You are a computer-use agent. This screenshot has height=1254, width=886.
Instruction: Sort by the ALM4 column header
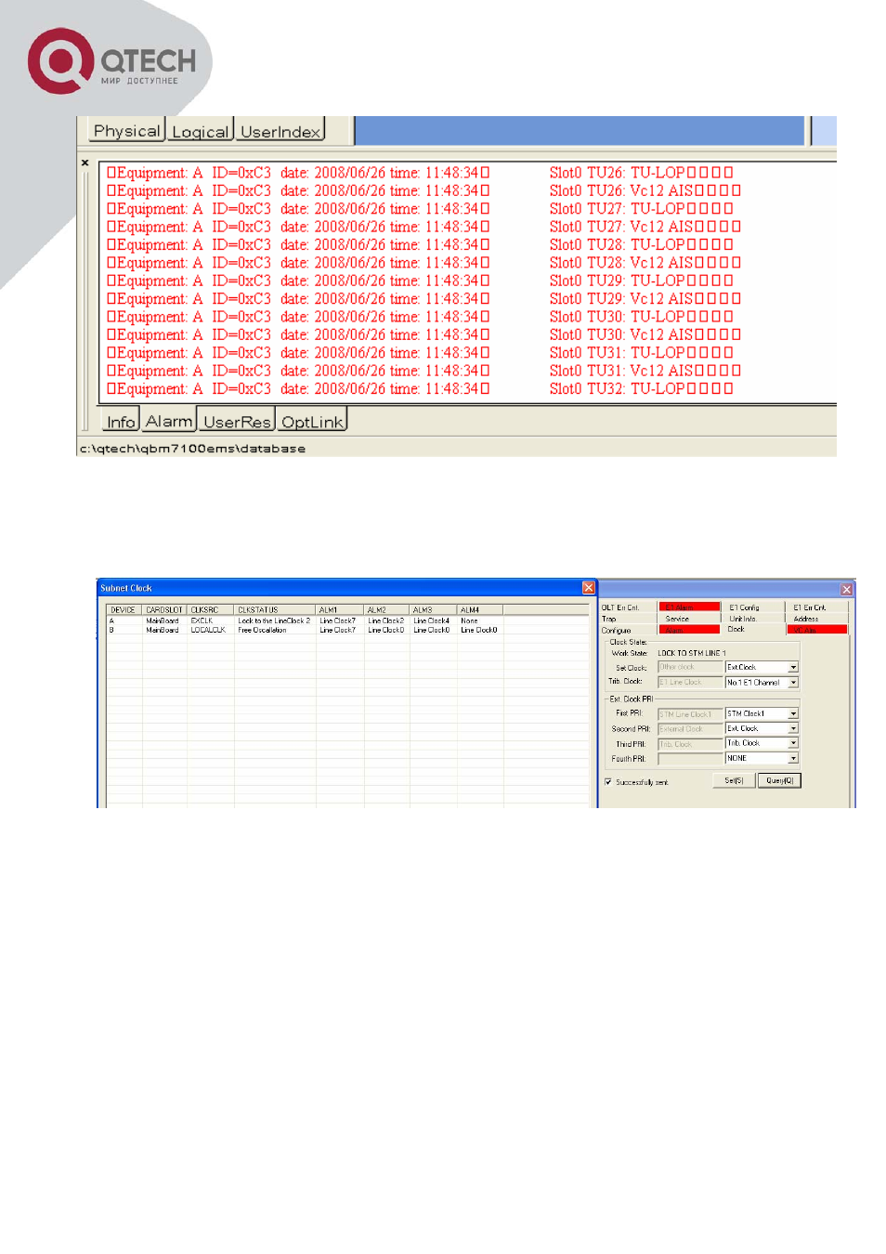[x=480, y=610]
